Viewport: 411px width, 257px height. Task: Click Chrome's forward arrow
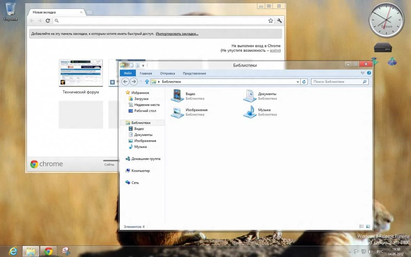(39, 21)
